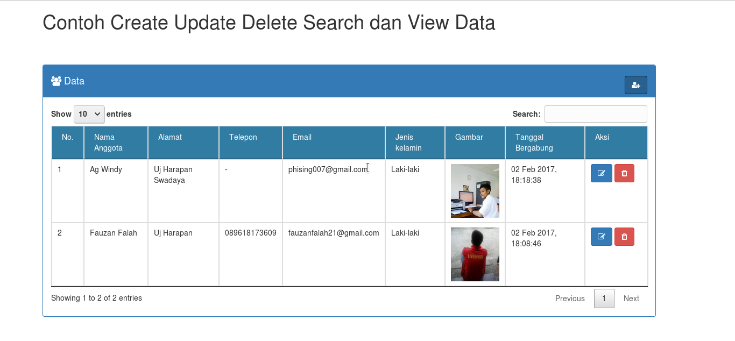Click Fauzan Falah's image thumbnail
735x341 pixels.
pyautogui.click(x=475, y=254)
